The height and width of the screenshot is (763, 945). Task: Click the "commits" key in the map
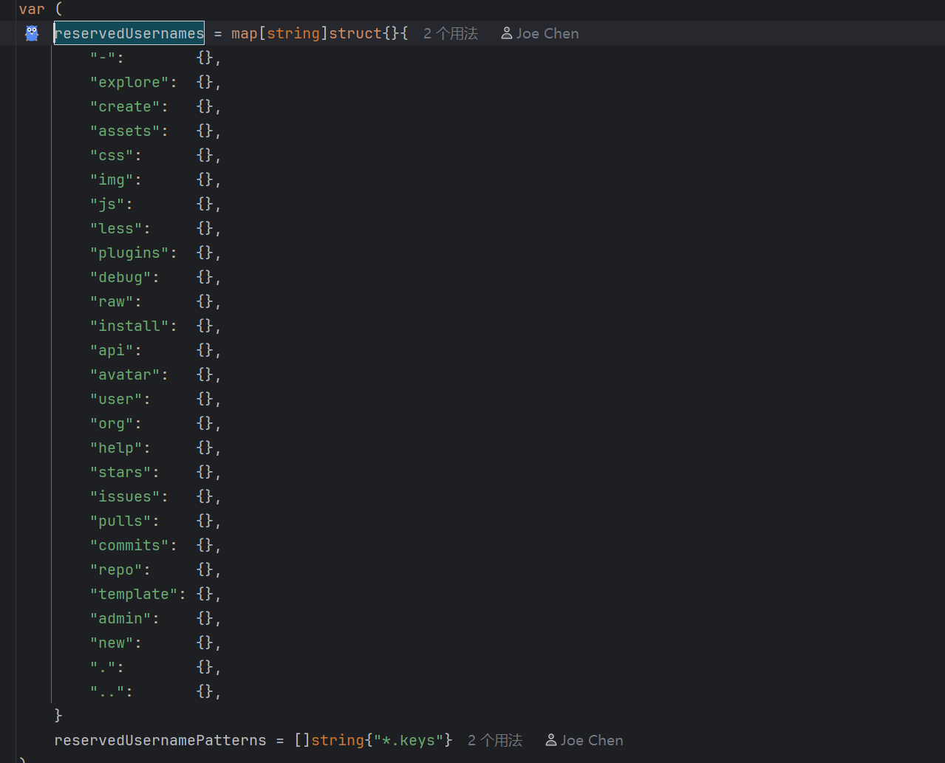click(x=129, y=545)
